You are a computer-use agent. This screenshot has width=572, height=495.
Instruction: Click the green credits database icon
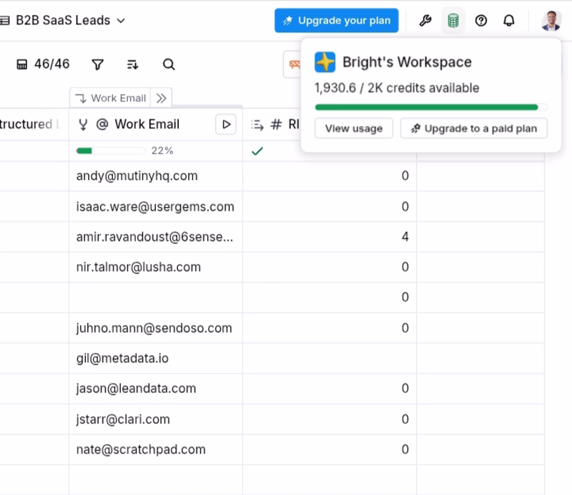coord(453,21)
